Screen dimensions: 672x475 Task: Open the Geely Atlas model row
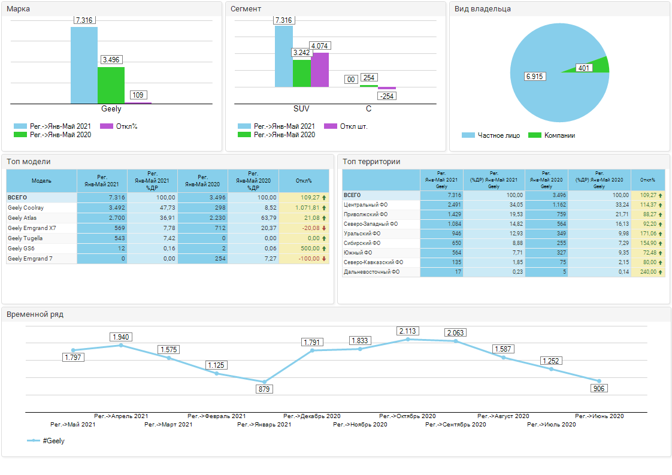tap(22, 218)
